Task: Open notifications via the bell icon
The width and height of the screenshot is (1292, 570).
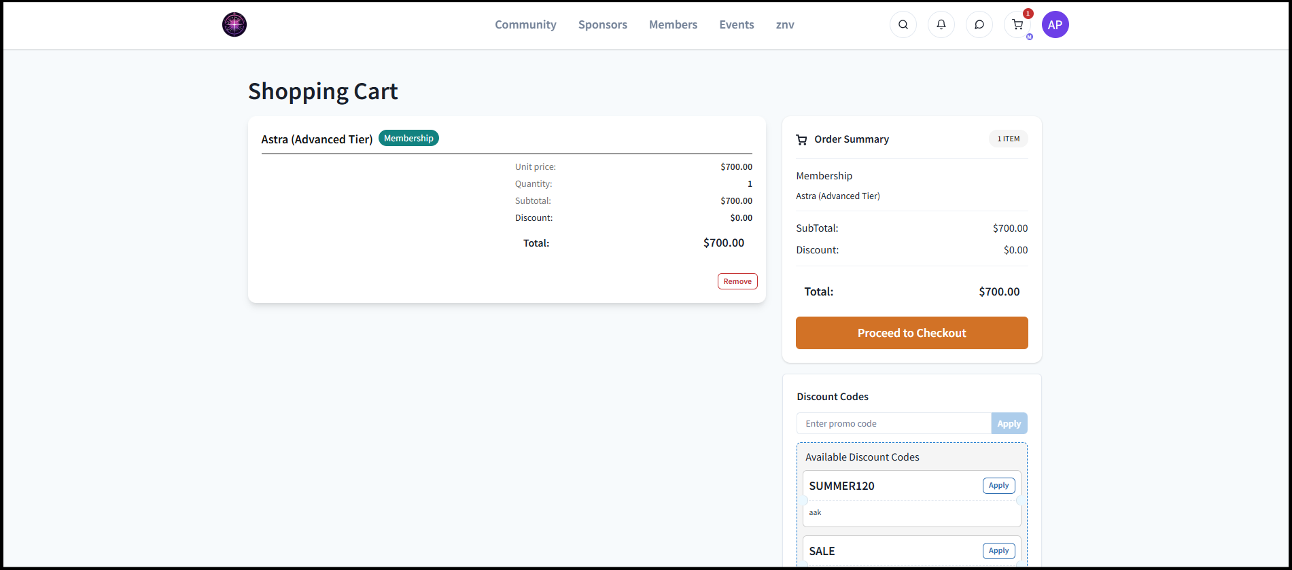Action: [x=941, y=24]
